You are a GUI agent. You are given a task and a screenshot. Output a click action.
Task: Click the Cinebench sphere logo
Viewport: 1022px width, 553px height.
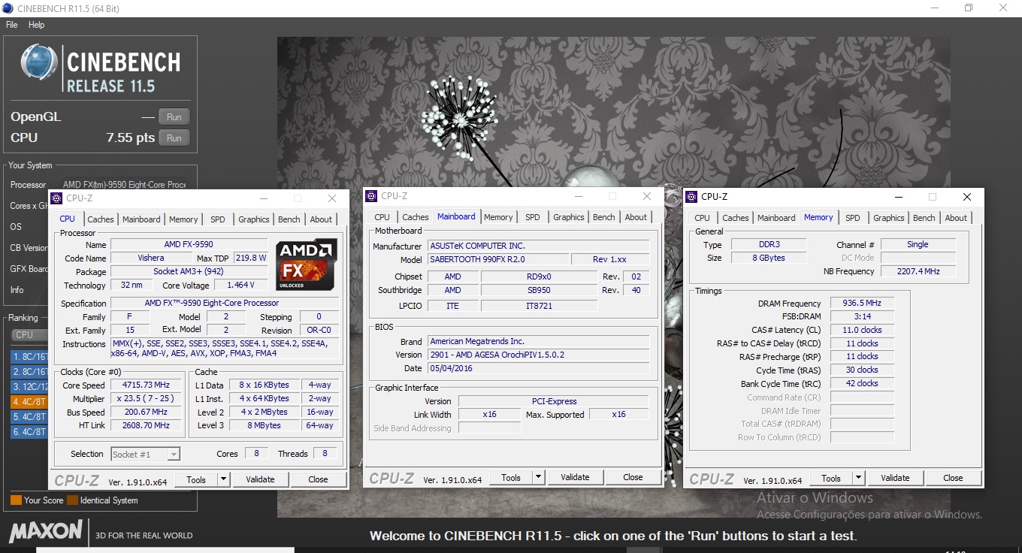point(39,62)
